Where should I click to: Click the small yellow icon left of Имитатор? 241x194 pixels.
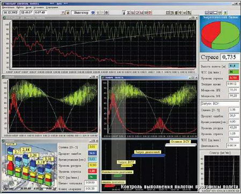(x=68, y=12)
